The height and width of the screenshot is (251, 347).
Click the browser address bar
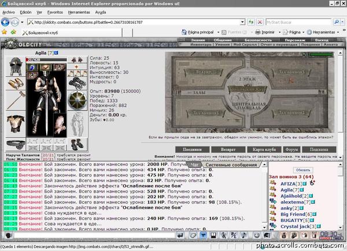pyautogui.click(x=134, y=22)
